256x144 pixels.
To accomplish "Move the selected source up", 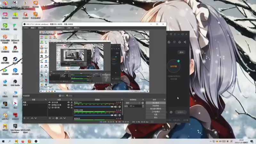I will click(x=61, y=118).
